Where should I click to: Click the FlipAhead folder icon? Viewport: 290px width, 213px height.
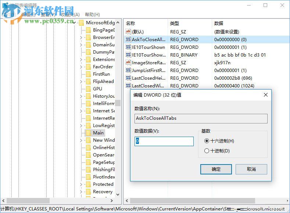(x=89, y=82)
